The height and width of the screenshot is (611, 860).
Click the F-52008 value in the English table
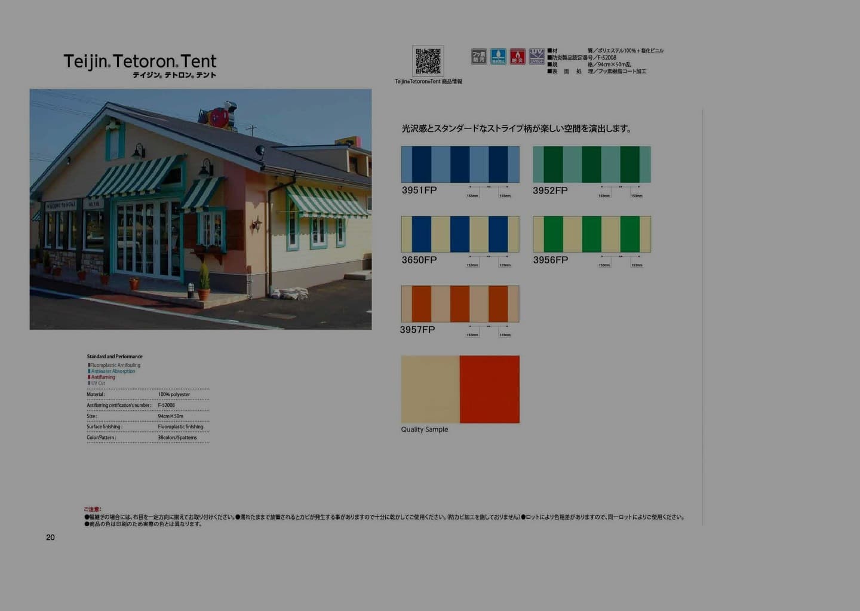click(x=167, y=405)
